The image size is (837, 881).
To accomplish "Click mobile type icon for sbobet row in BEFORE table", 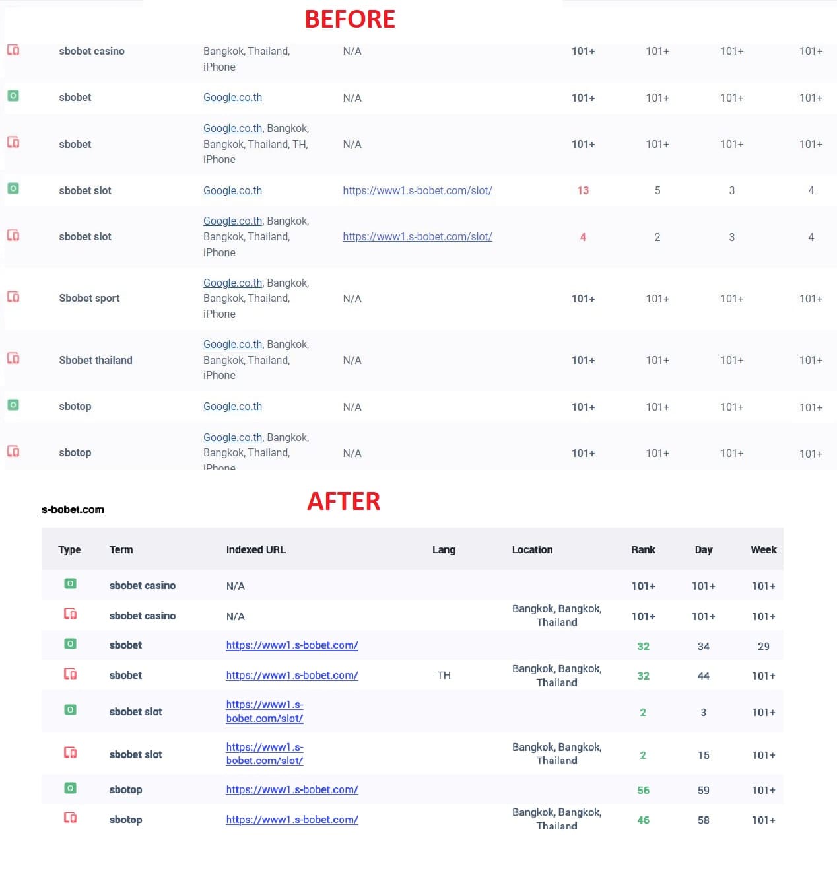I will click(13, 143).
